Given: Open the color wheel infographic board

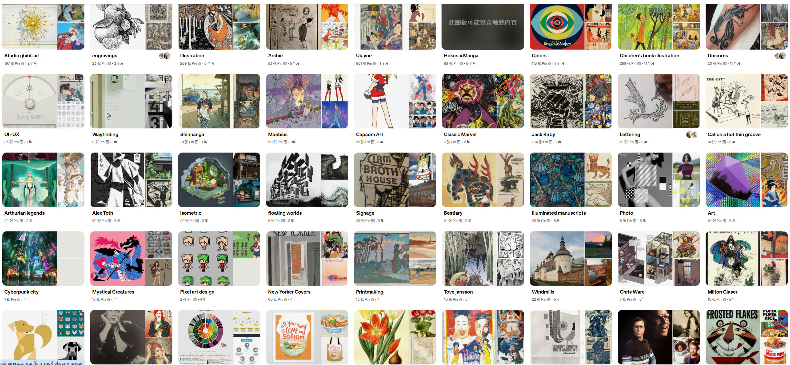Looking at the screenshot, I should click(x=219, y=337).
